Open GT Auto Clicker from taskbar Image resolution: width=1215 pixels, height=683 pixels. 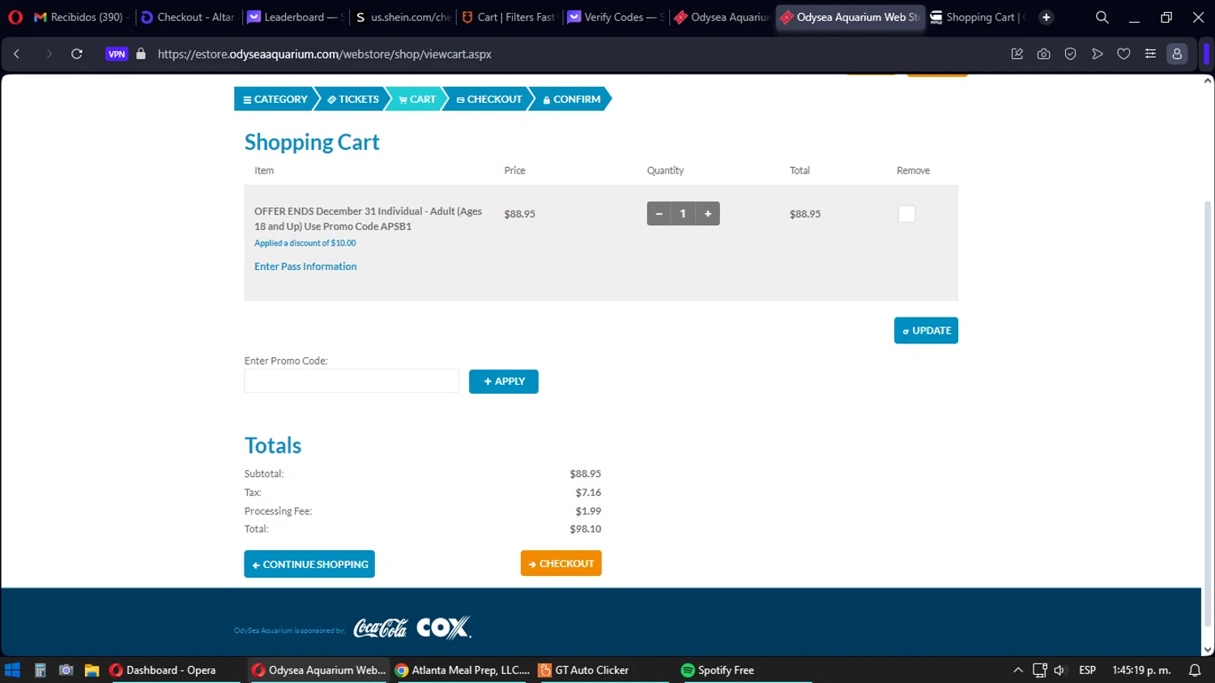[603, 670]
